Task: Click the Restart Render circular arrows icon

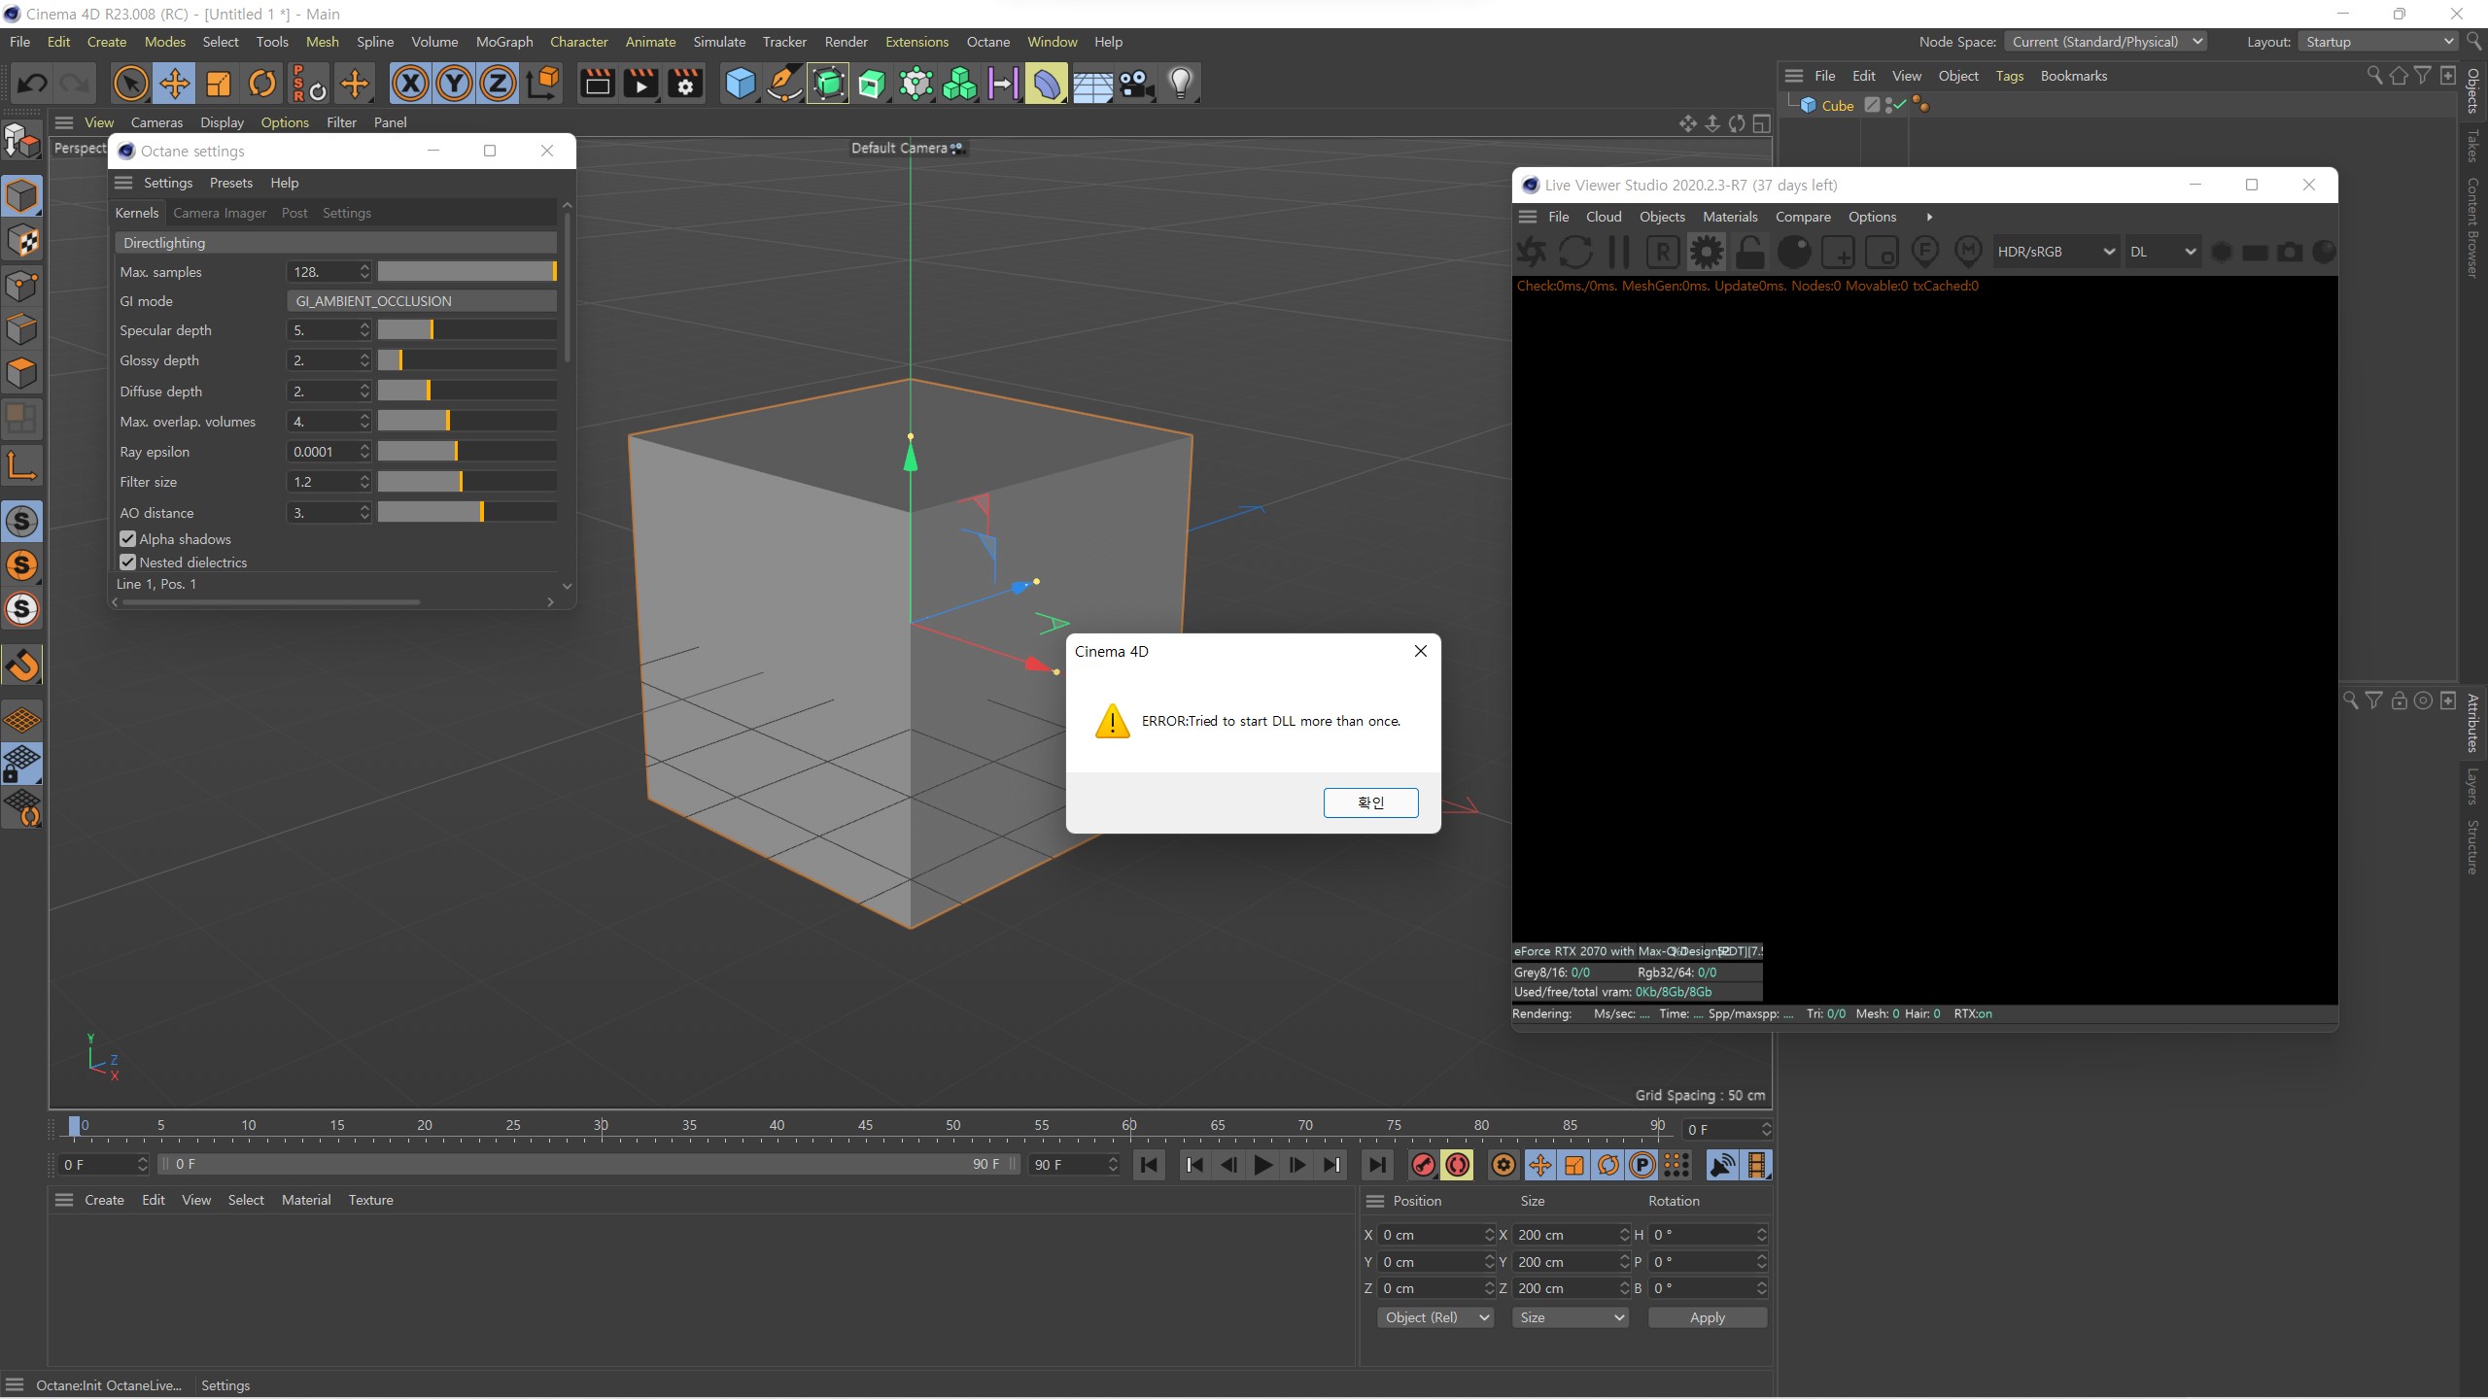Action: (x=1575, y=252)
